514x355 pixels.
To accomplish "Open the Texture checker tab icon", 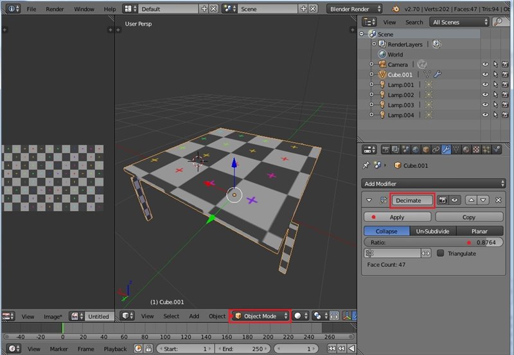I will tap(476, 149).
